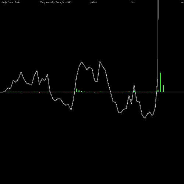This screenshot has width=184, height=184.
Task: Click the "Index" word in the title
Action: [x=18, y=2]
